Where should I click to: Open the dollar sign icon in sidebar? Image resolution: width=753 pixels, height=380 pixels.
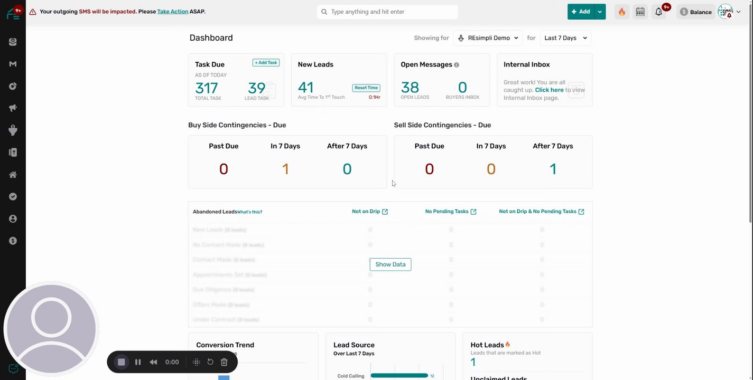point(13,241)
